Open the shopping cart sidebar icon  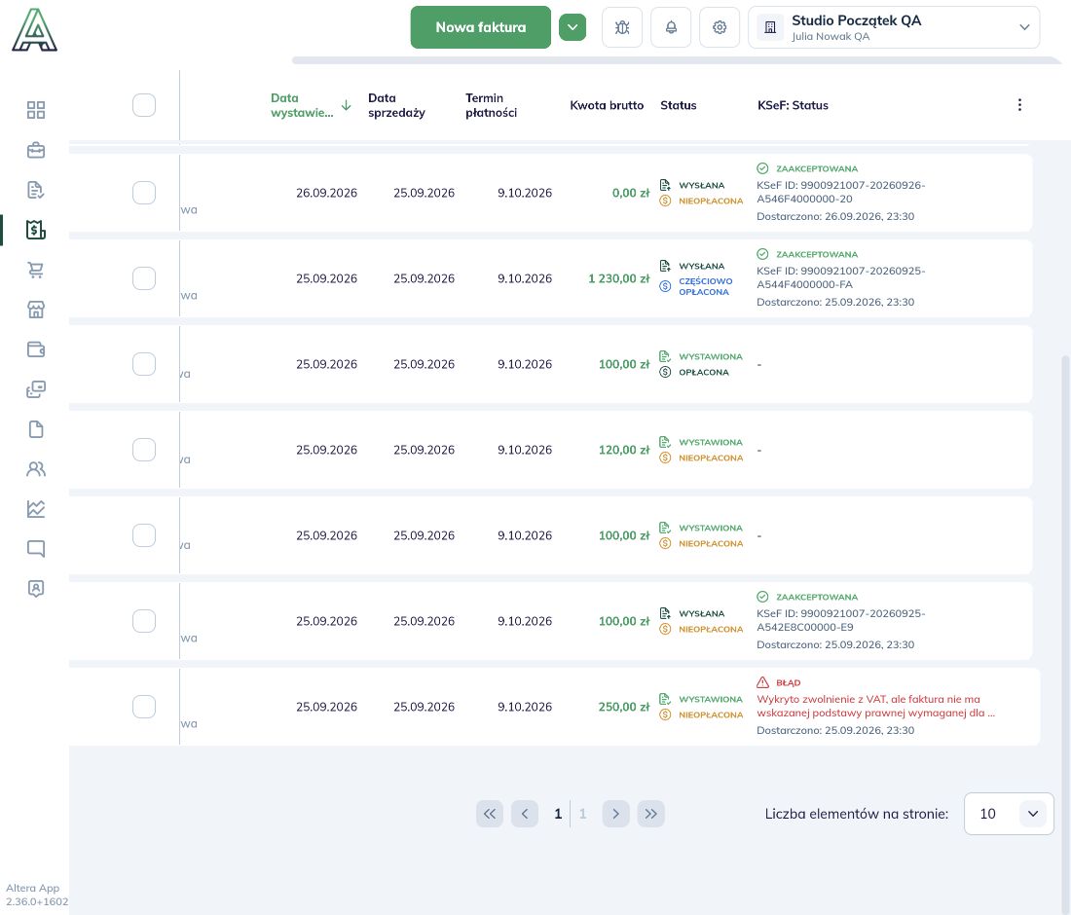click(x=35, y=270)
